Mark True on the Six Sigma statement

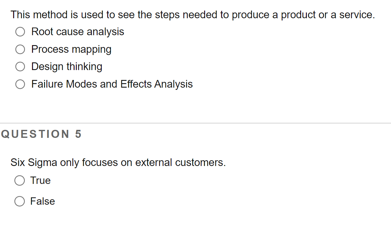pos(20,180)
